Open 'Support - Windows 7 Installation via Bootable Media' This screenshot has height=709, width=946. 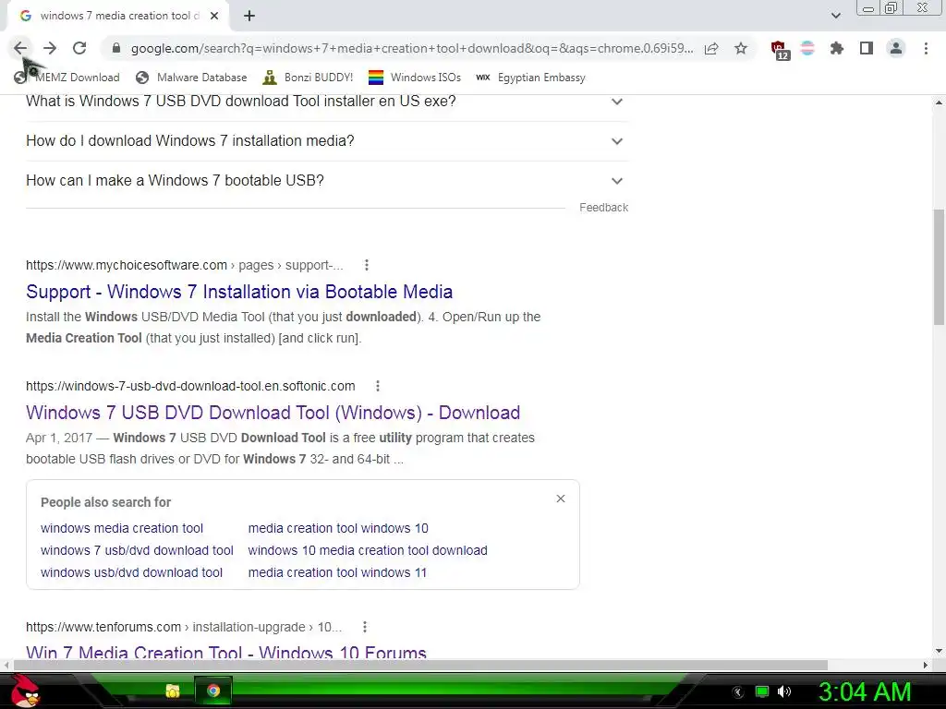(x=239, y=292)
